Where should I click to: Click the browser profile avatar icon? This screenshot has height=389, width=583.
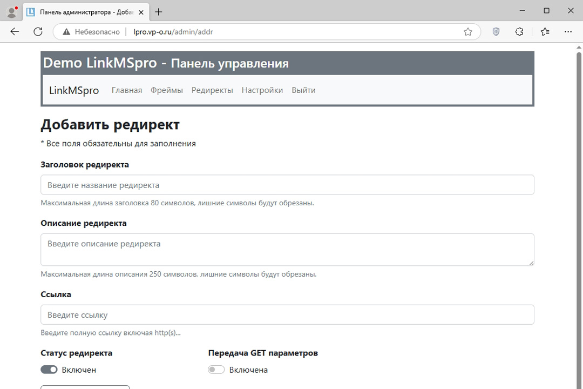(12, 12)
